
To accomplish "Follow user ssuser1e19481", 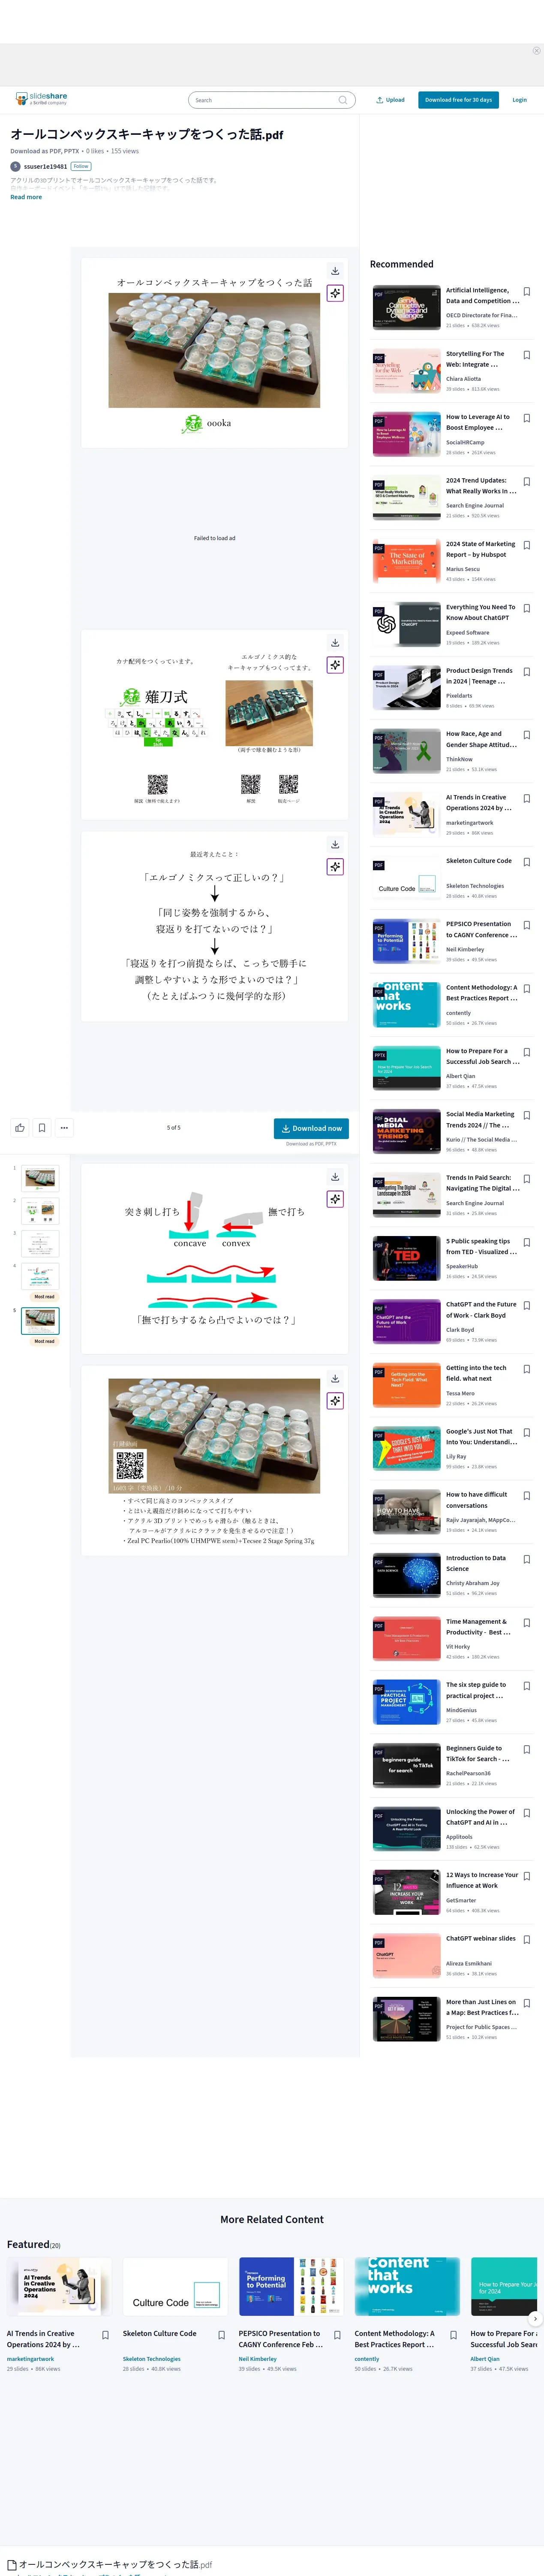I will [81, 167].
